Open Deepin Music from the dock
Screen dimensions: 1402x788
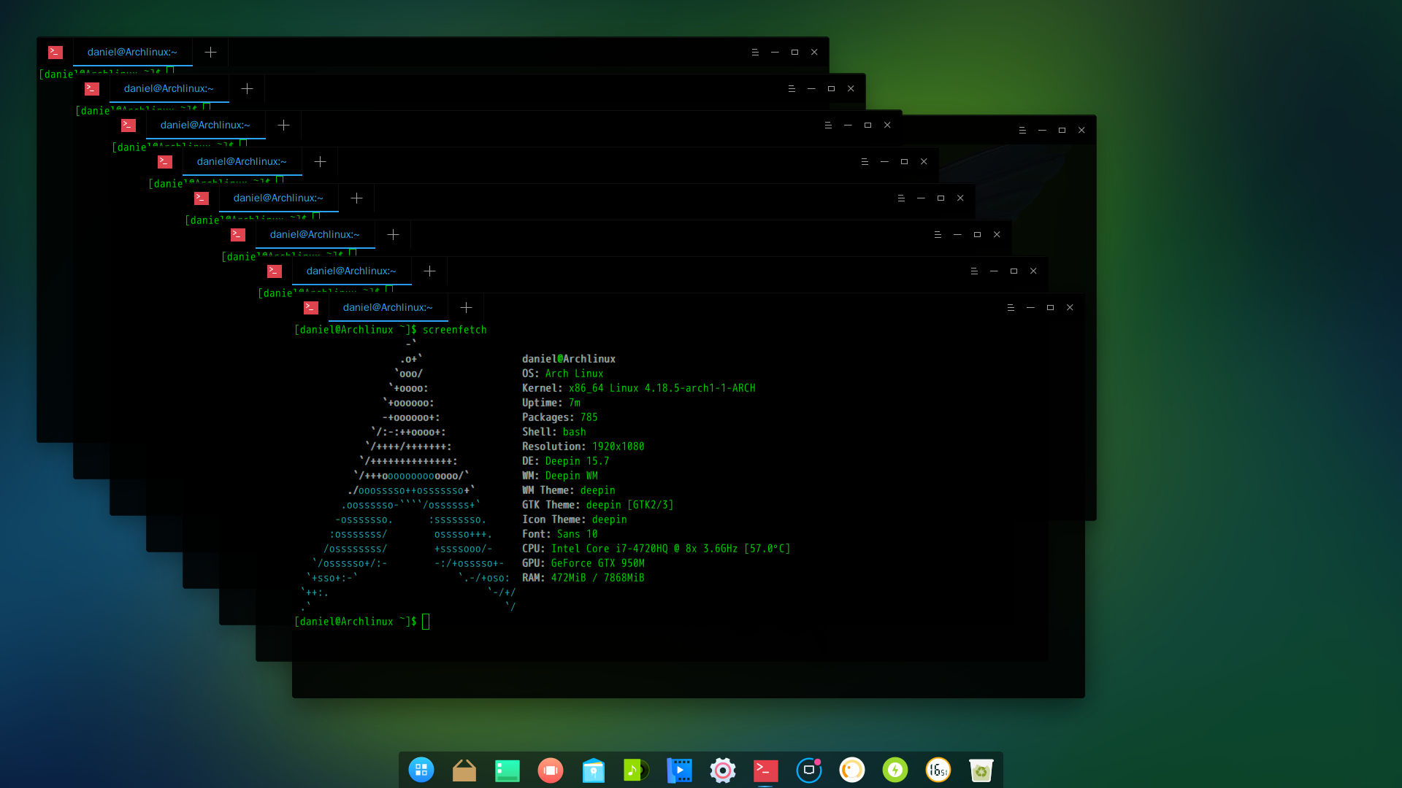[636, 770]
